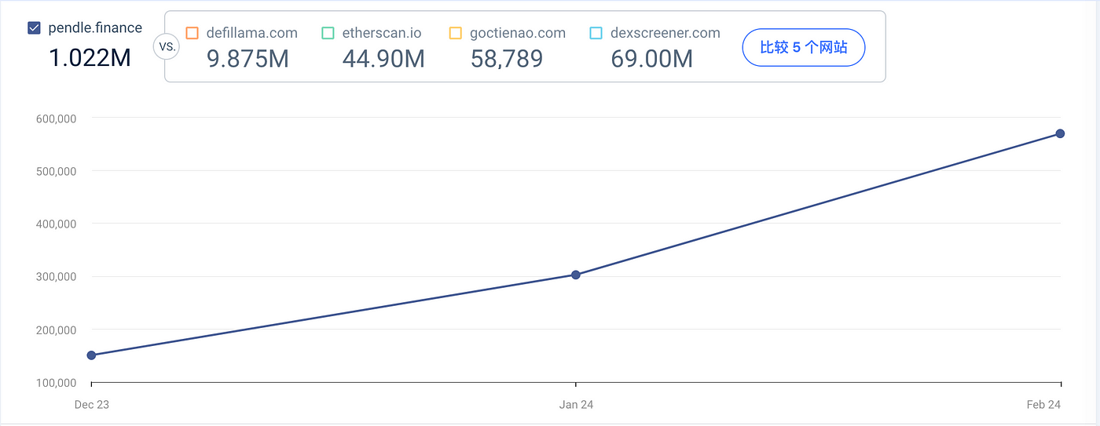
Task: Click the defillama.com site label
Action: coord(251,33)
